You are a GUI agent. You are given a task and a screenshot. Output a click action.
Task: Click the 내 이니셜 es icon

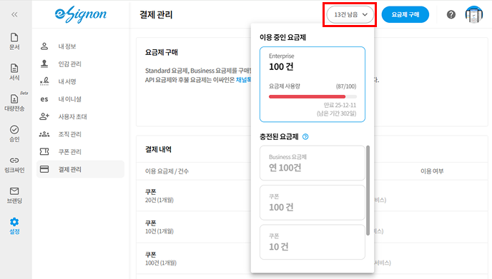pyautogui.click(x=44, y=99)
